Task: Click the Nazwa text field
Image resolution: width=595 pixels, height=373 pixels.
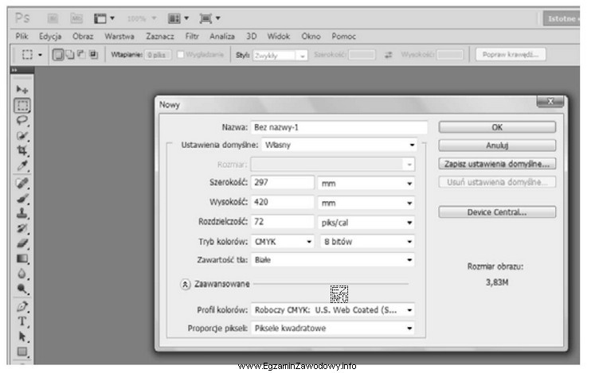Action: click(339, 127)
